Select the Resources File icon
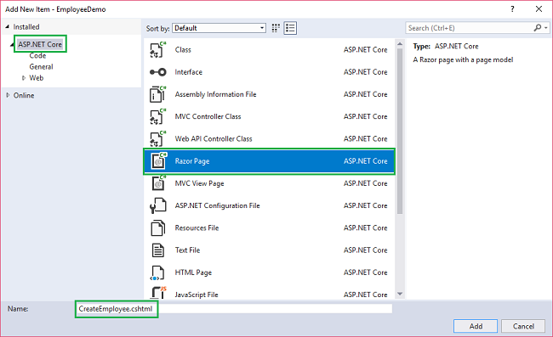The image size is (553, 337). click(x=157, y=228)
